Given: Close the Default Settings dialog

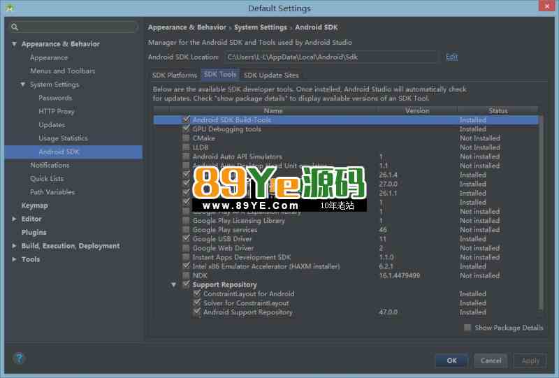Looking at the screenshot, I should click(x=547, y=6).
